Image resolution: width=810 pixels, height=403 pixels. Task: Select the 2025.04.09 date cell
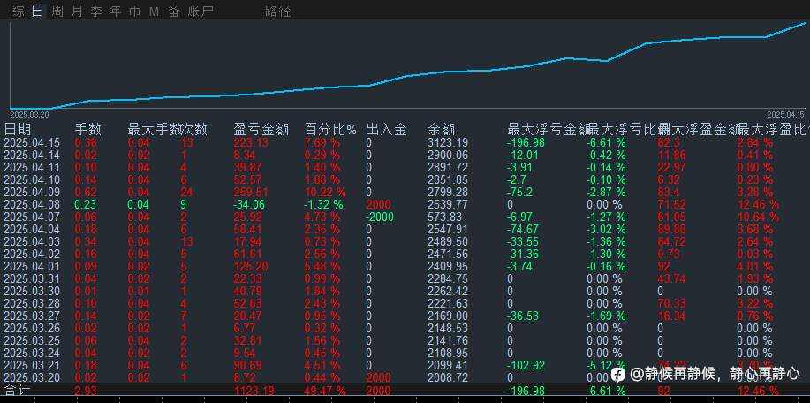32,192
